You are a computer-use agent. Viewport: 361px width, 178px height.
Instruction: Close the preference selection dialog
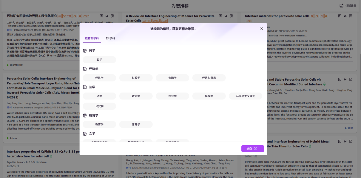(x=262, y=29)
